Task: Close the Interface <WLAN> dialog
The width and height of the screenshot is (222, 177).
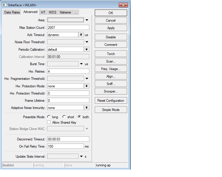Action: [x=123, y=5]
